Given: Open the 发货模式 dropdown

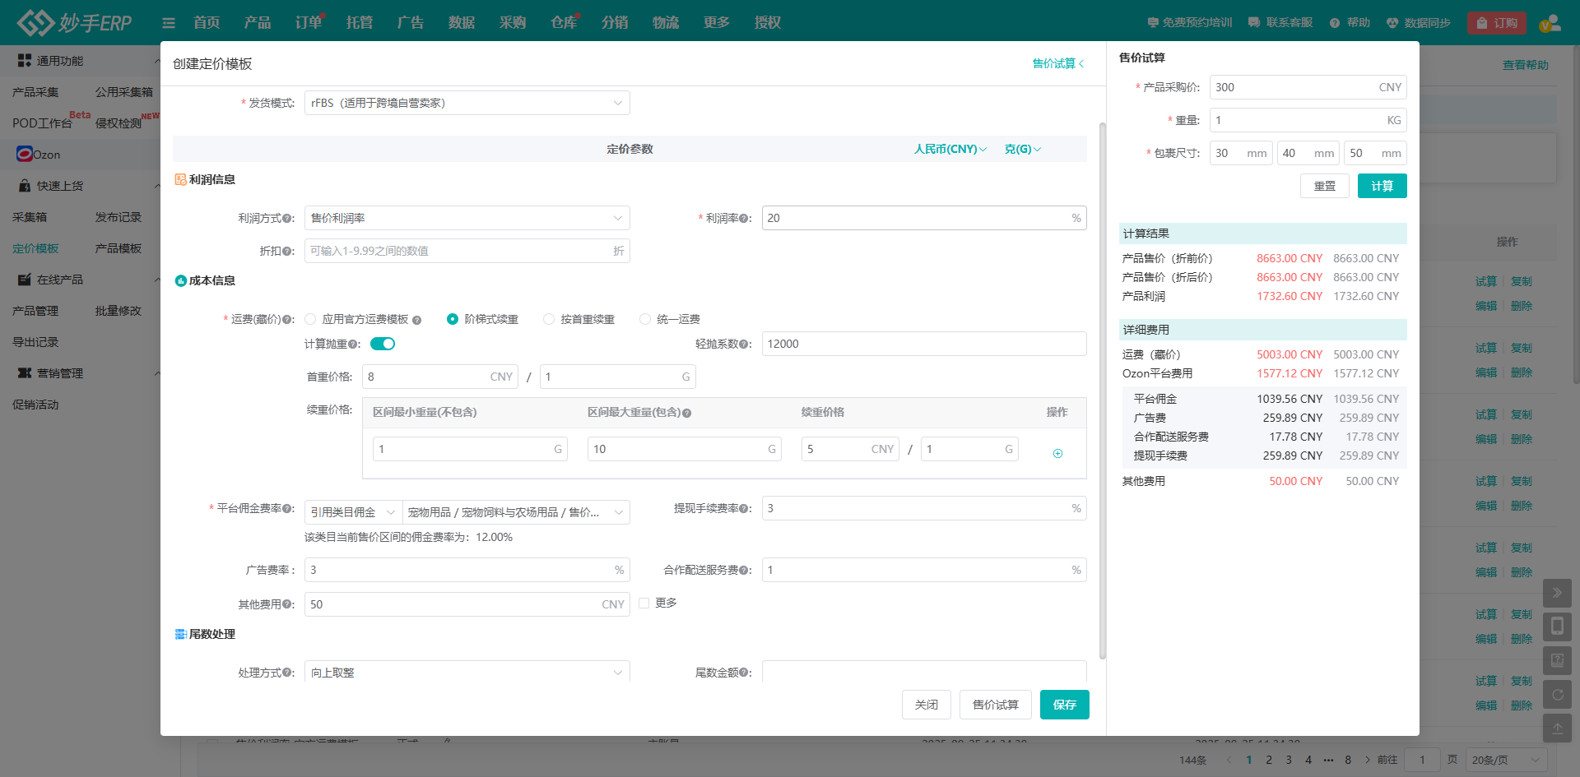Looking at the screenshot, I should (x=467, y=103).
